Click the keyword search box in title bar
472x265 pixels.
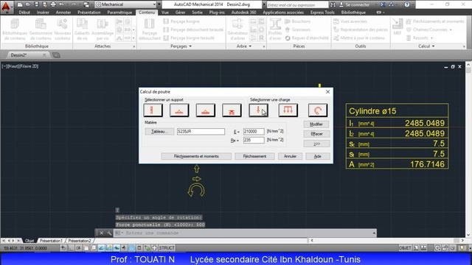pos(297,5)
